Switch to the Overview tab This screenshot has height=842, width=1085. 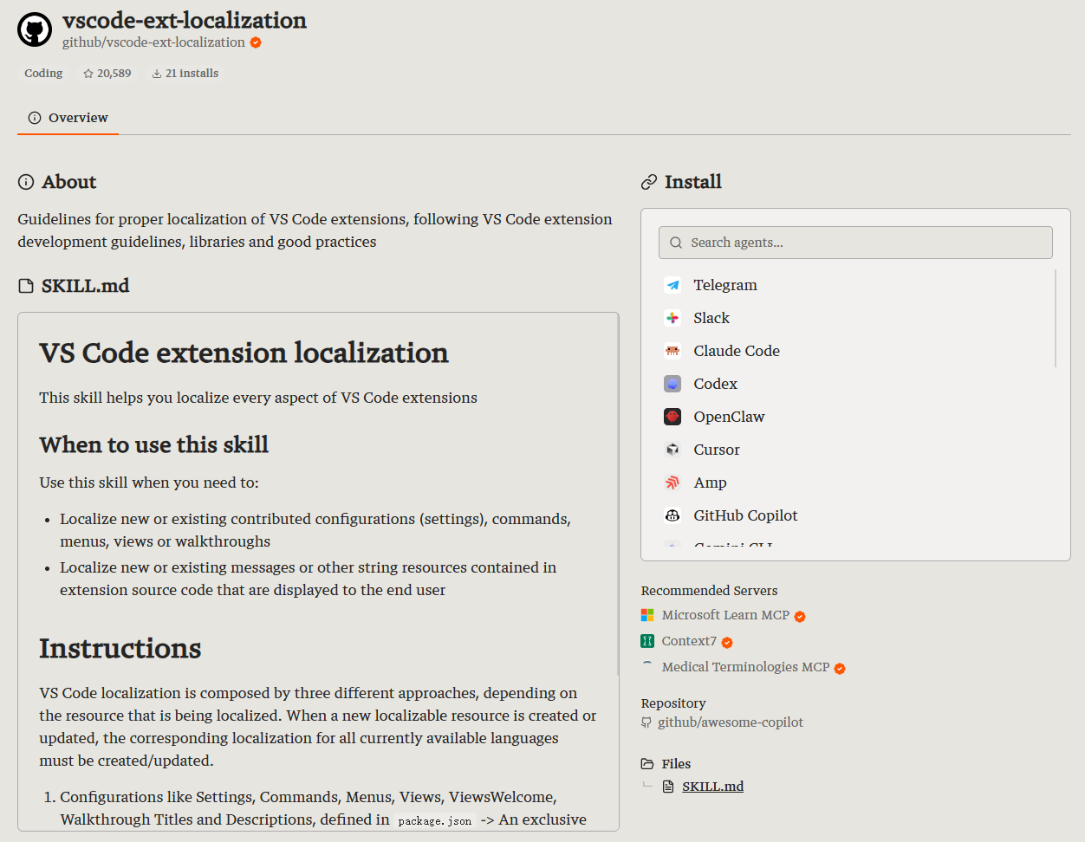[x=68, y=118]
